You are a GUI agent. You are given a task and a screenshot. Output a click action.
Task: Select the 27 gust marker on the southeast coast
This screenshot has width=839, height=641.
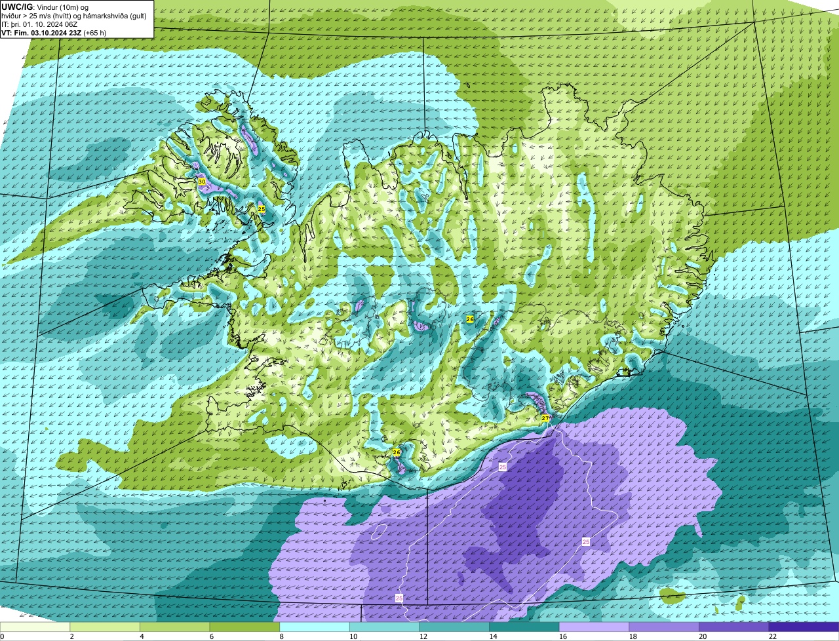[545, 418]
